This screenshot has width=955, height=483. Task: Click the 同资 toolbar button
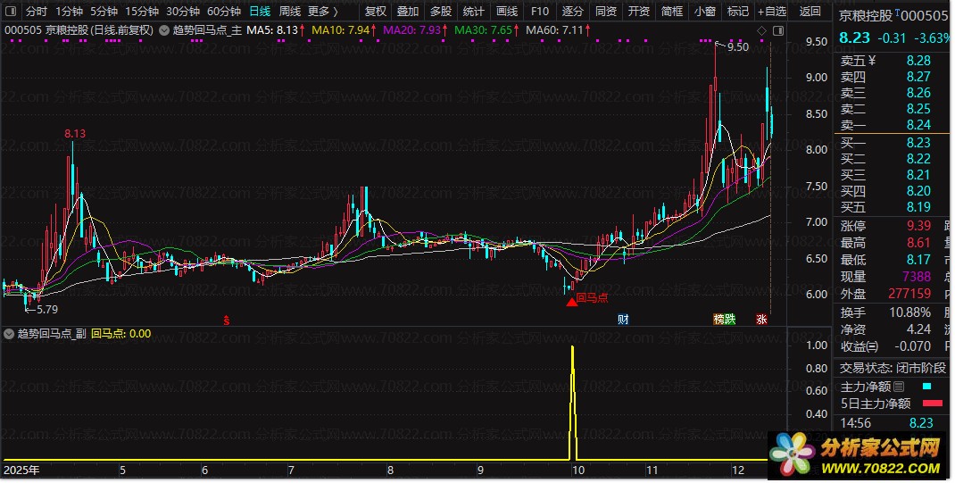[606, 12]
